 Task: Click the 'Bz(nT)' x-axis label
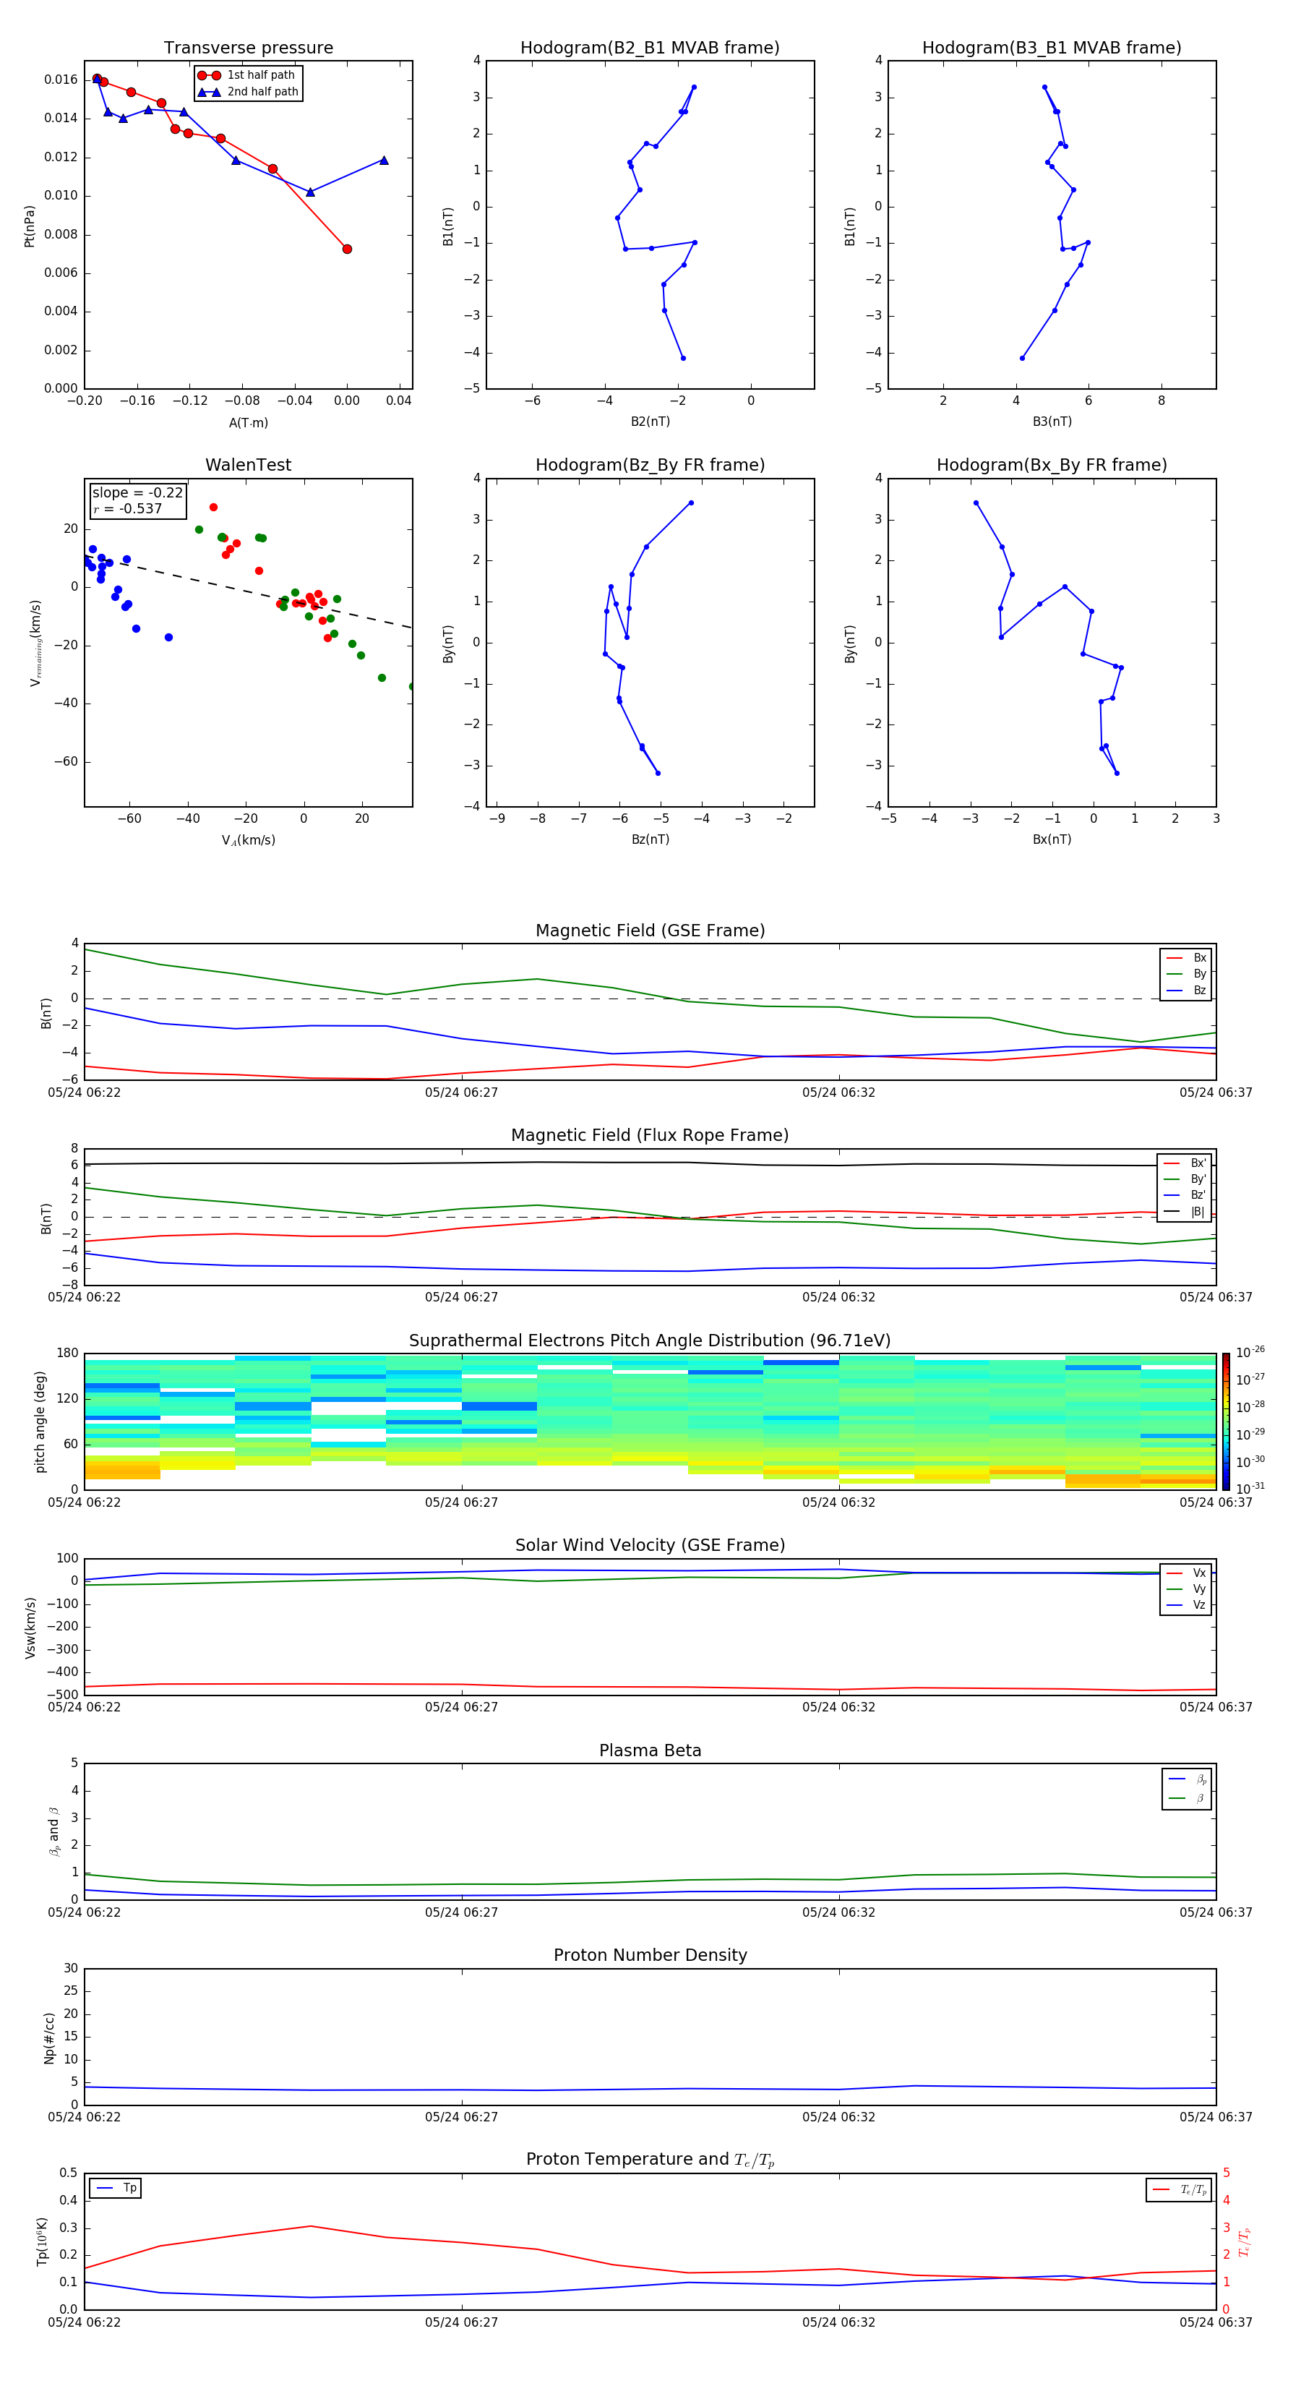click(650, 839)
